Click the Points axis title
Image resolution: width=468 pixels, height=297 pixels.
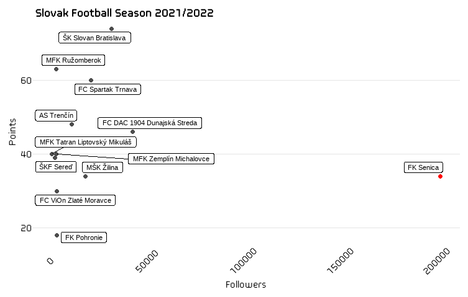pyautogui.click(x=12, y=132)
